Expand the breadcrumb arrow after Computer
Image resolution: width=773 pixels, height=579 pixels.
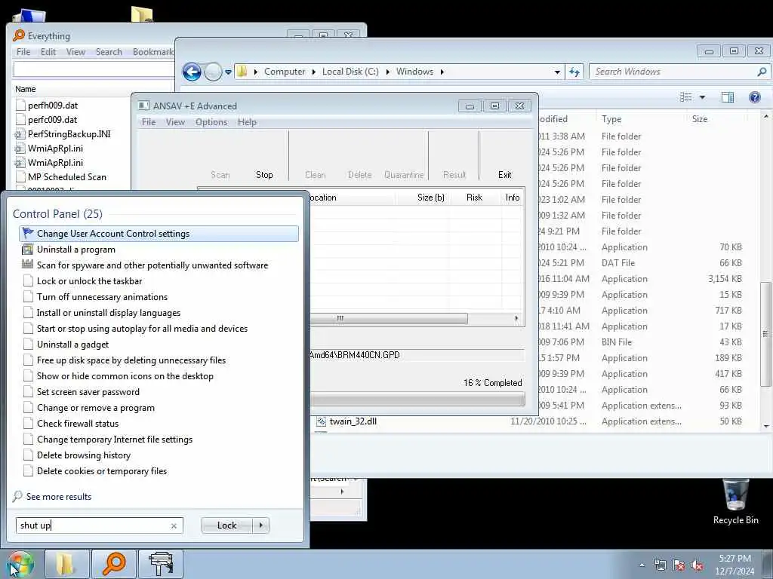tap(313, 72)
